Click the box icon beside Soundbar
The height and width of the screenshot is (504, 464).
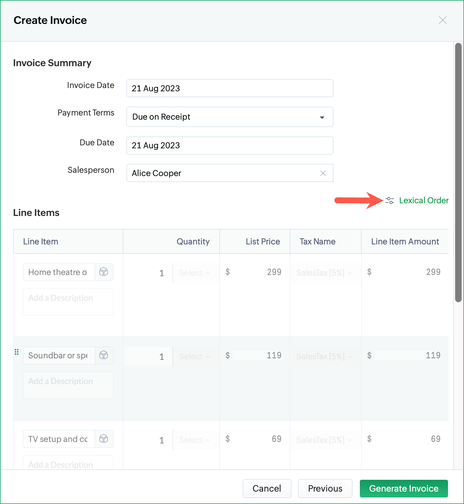click(x=104, y=355)
